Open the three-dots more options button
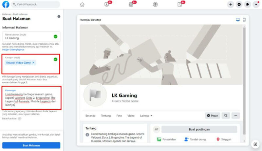 235,116
